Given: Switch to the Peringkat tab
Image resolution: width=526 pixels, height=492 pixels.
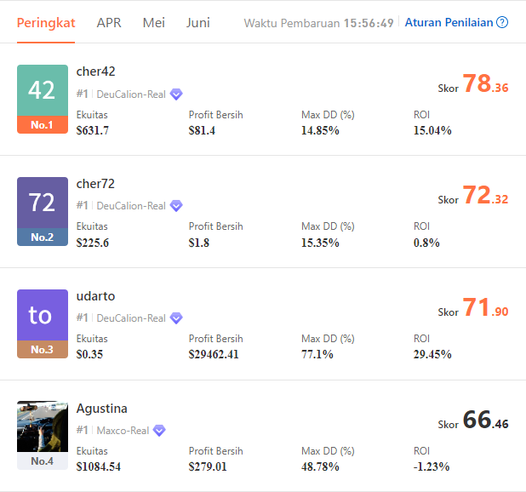Looking at the screenshot, I should click(46, 23).
